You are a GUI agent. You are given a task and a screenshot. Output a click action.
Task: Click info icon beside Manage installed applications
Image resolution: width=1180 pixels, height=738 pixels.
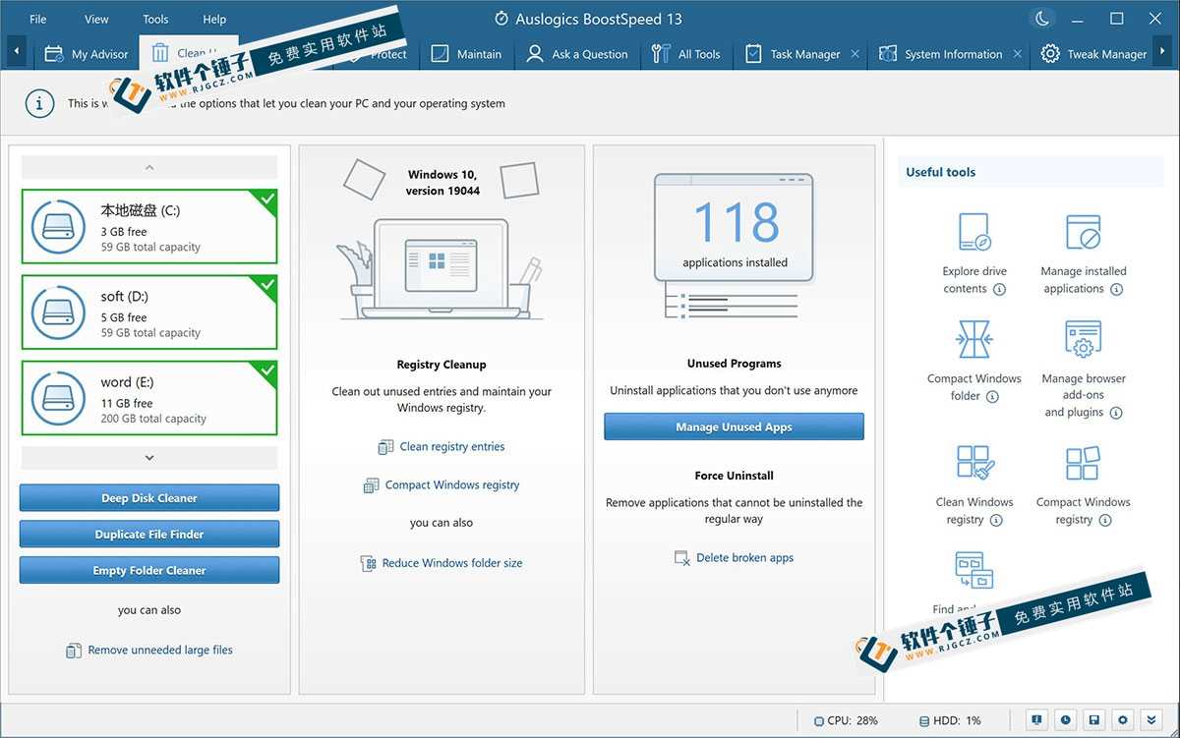coord(1116,289)
